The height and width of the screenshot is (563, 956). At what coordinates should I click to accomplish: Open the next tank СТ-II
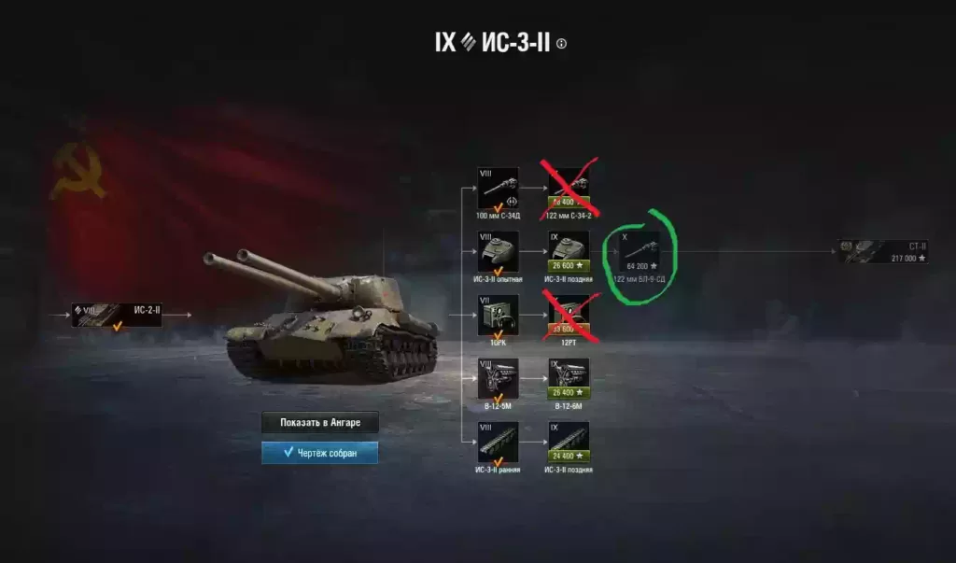883,252
